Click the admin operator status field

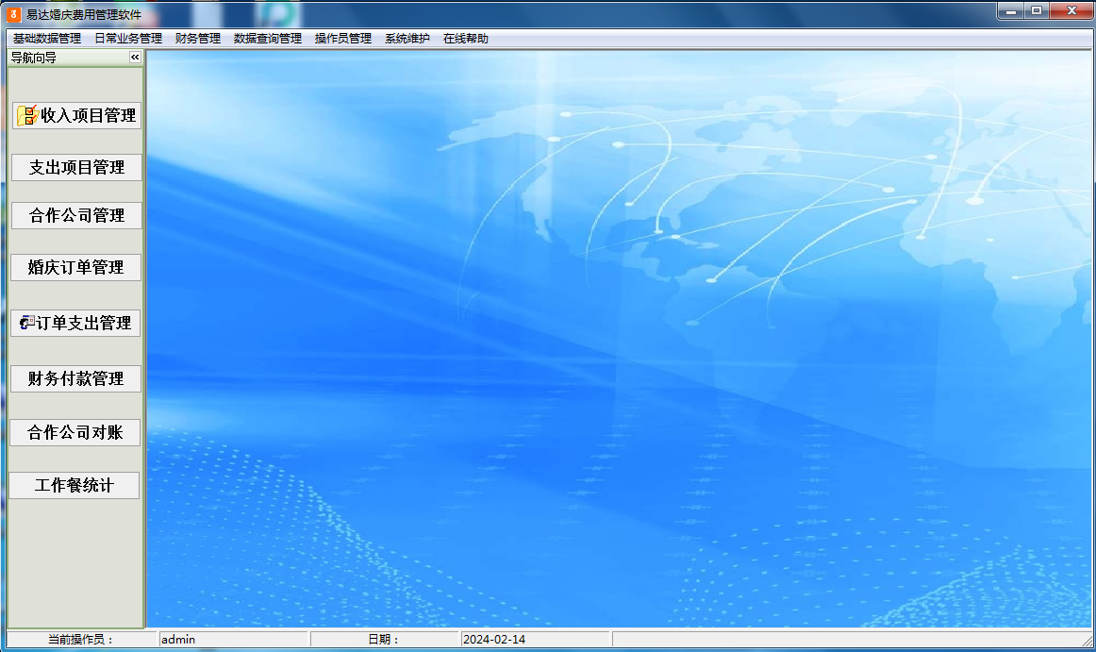(233, 640)
